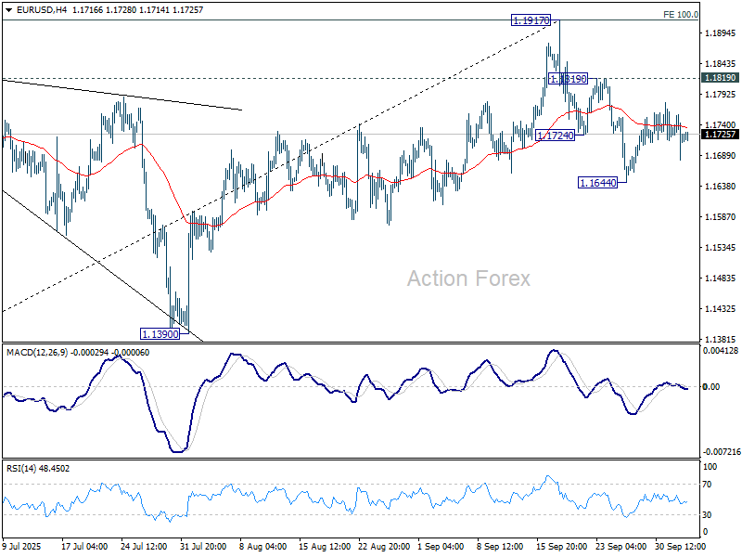This screenshot has width=742, height=557.
Task: Click the 1.14325 price axis label
Action: tap(720, 309)
